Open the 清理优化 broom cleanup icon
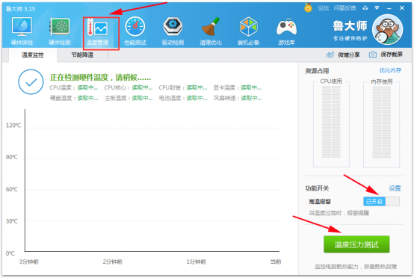414x278 pixels. point(211,31)
